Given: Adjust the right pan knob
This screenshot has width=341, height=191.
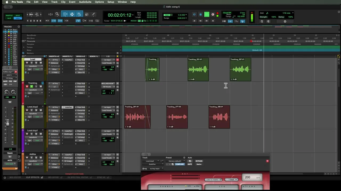Looking at the screenshot, I should [13, 92].
